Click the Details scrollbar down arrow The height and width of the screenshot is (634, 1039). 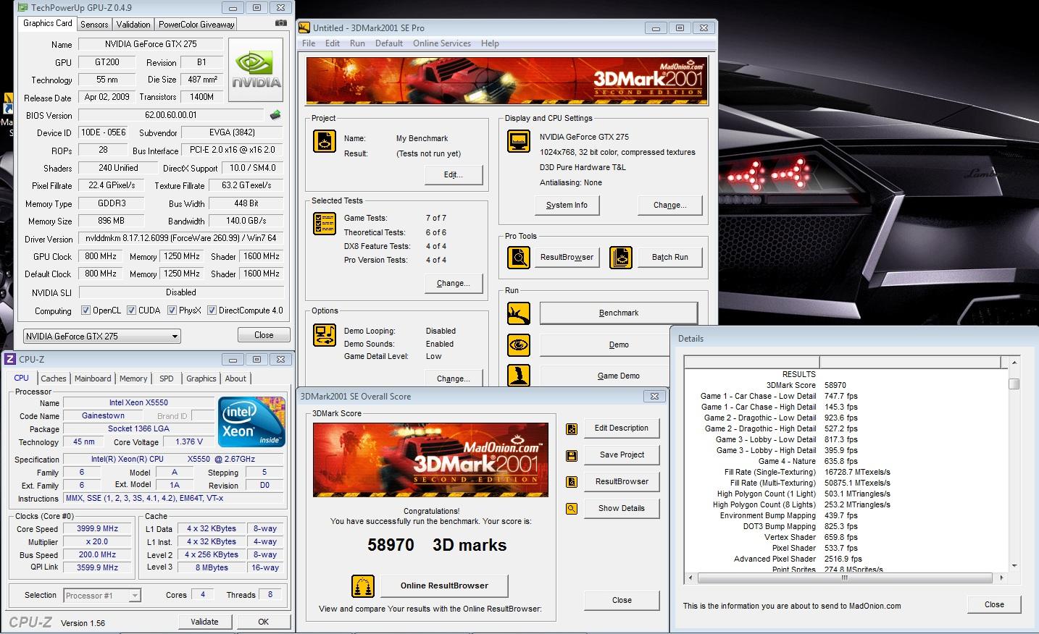coord(1014,566)
